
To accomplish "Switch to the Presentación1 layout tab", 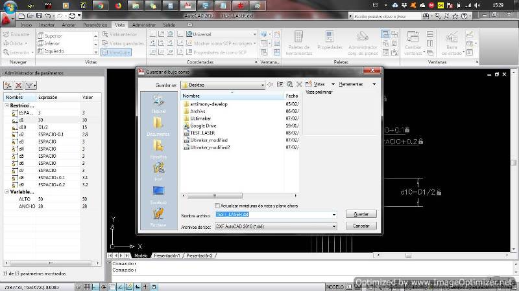I will (x=167, y=255).
